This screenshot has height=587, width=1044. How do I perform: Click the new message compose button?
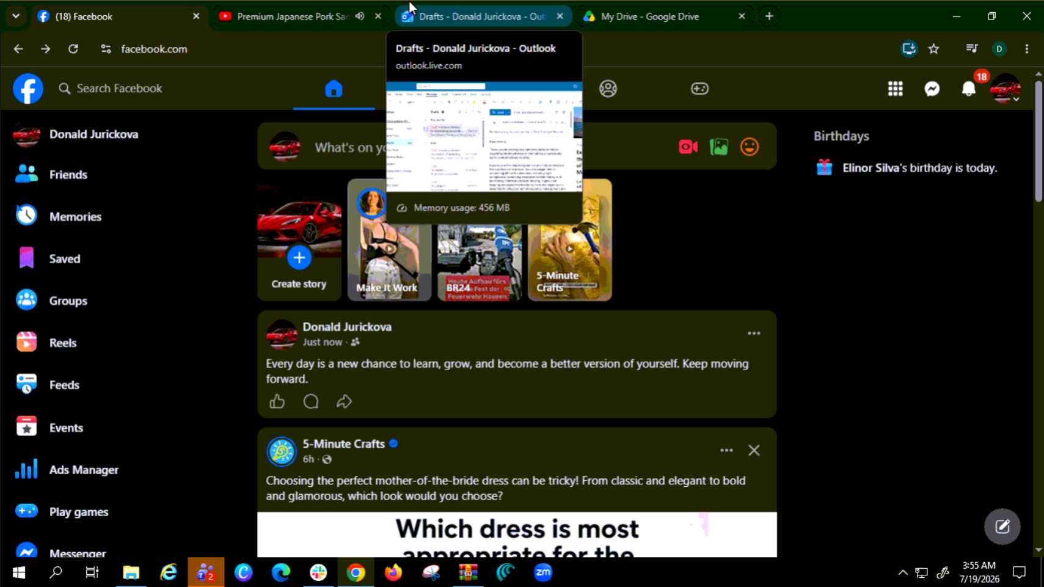1002,527
